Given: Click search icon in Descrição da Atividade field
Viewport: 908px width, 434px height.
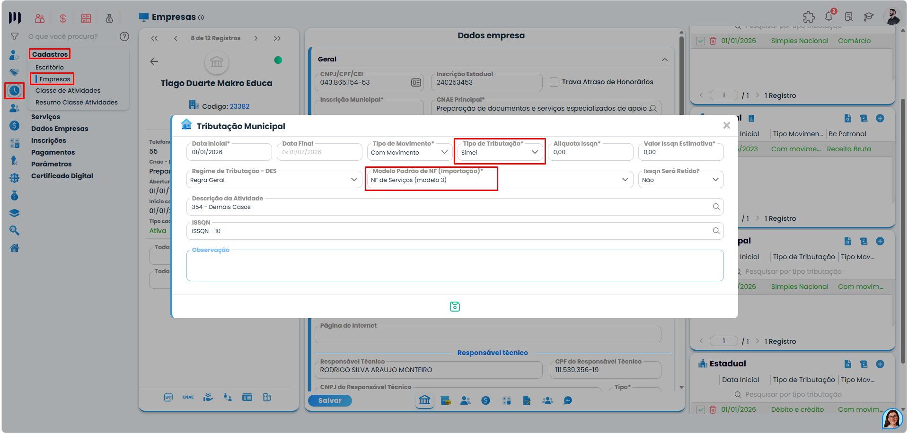Looking at the screenshot, I should 716,207.
